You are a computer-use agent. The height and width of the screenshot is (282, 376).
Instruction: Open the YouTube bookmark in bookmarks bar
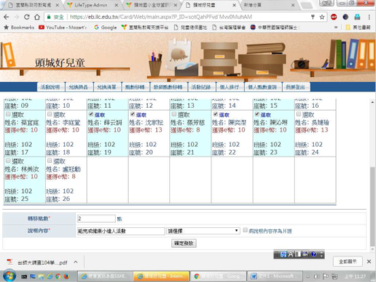[62, 27]
